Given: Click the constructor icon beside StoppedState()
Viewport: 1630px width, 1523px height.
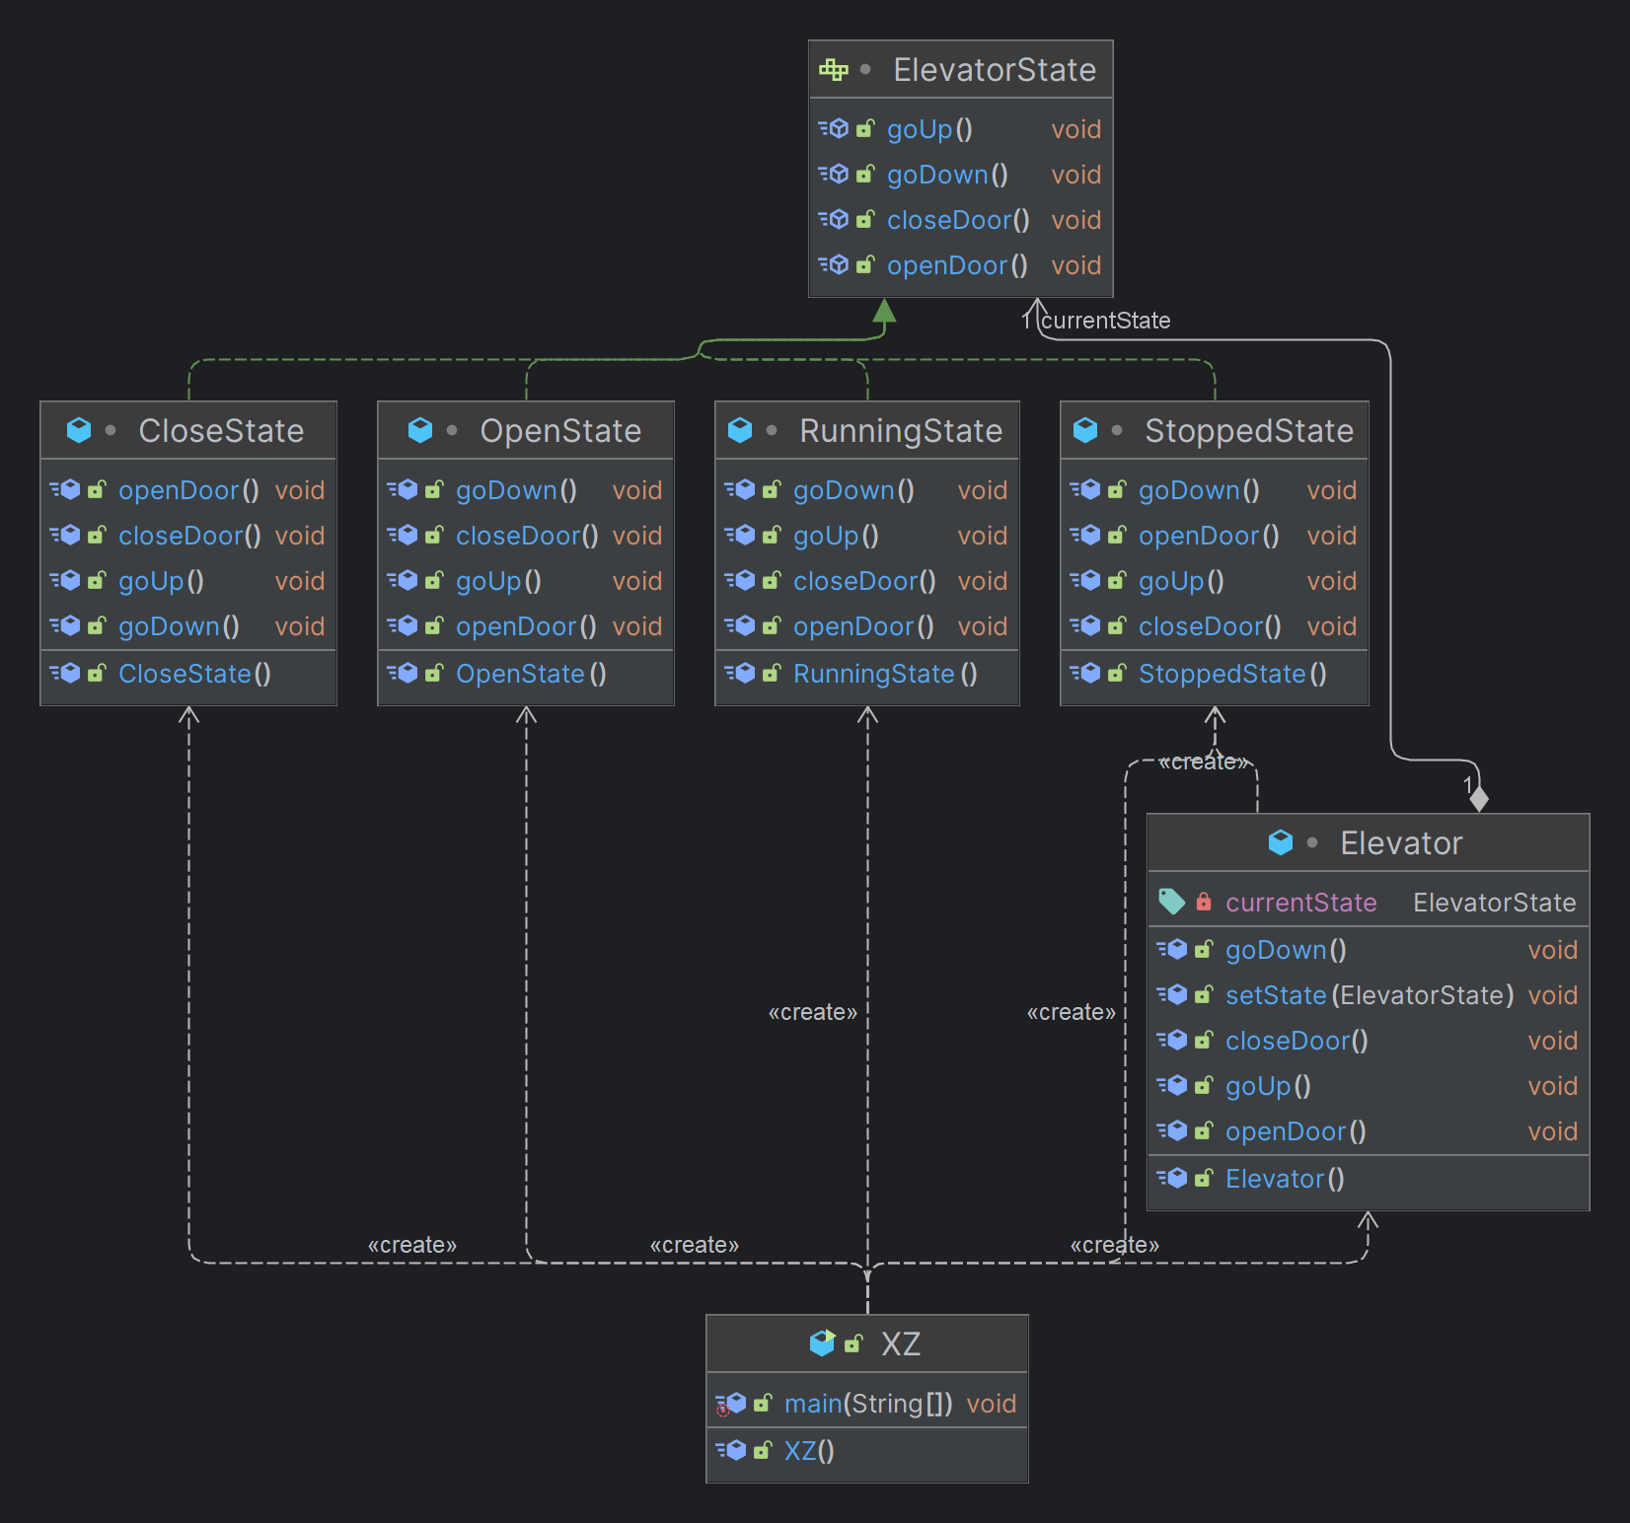Looking at the screenshot, I should (1085, 673).
